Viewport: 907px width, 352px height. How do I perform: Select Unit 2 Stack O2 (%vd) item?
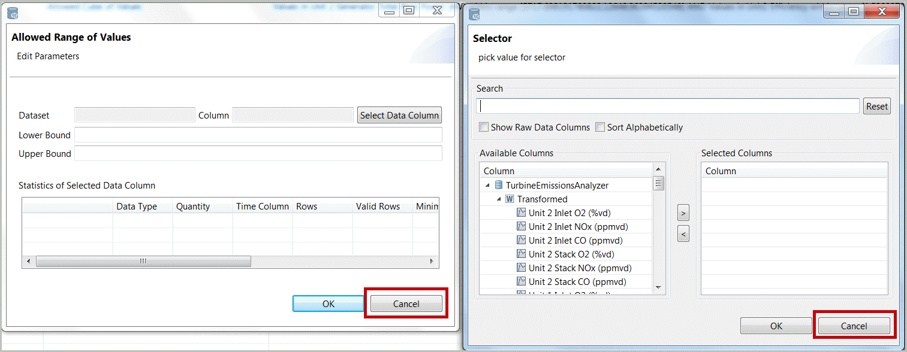coord(571,254)
